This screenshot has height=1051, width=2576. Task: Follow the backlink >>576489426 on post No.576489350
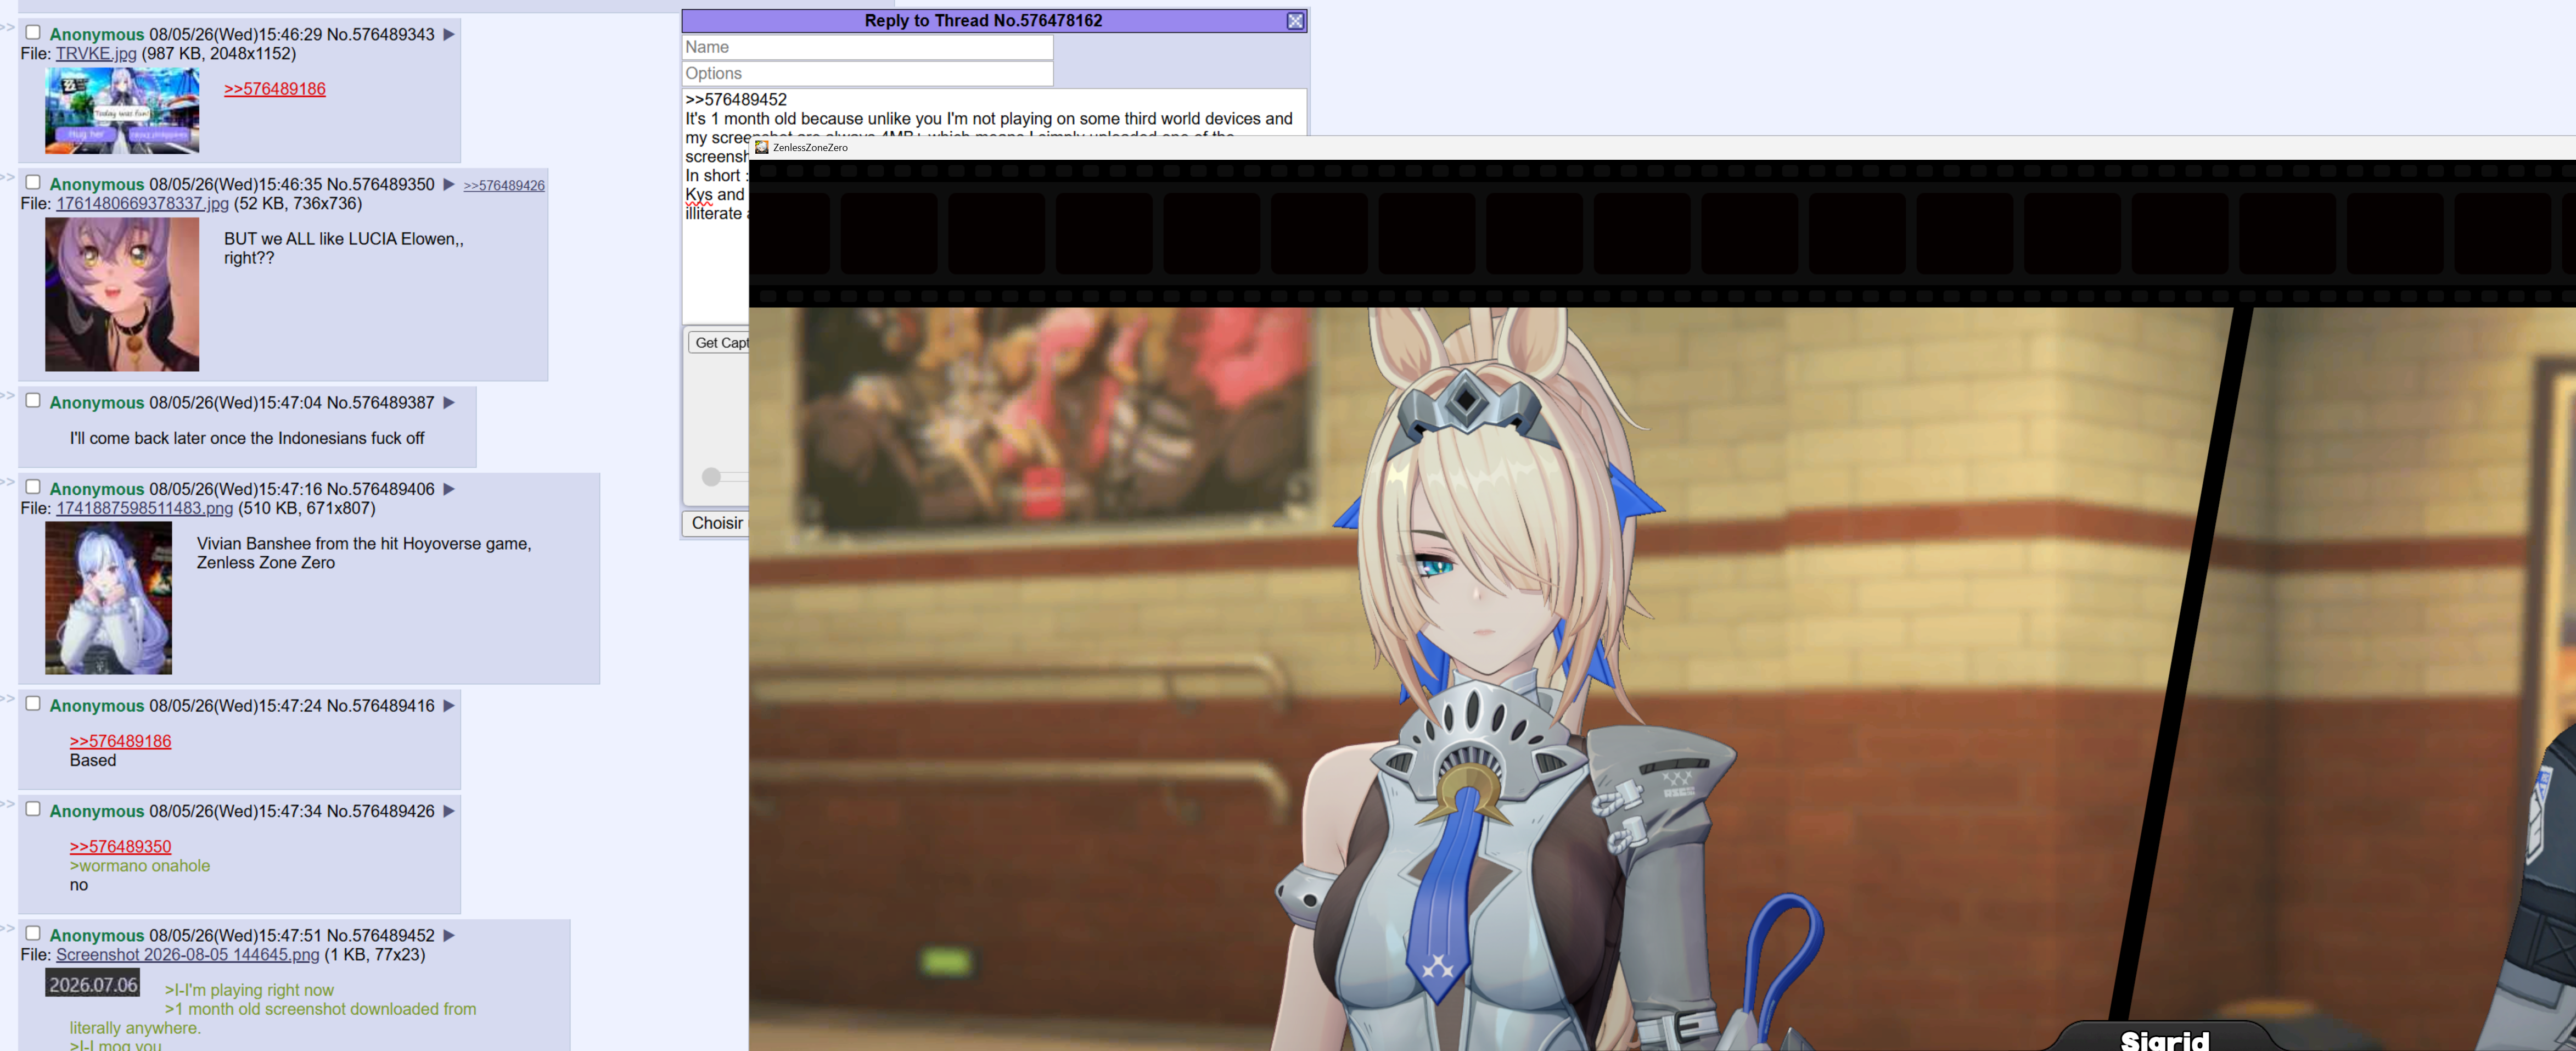(504, 186)
